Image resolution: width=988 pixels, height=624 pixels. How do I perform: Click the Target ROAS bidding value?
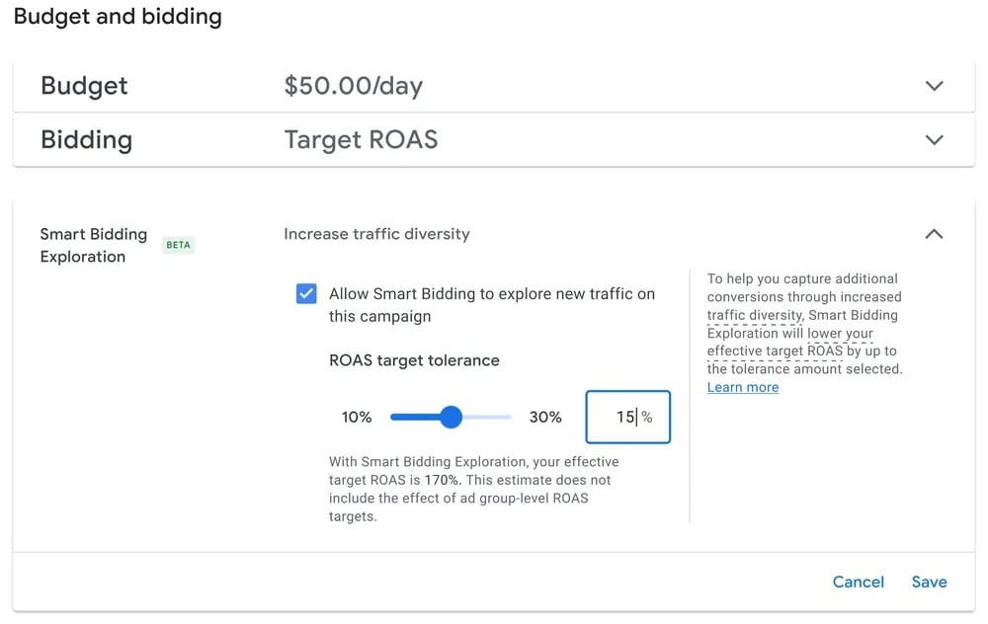click(360, 140)
